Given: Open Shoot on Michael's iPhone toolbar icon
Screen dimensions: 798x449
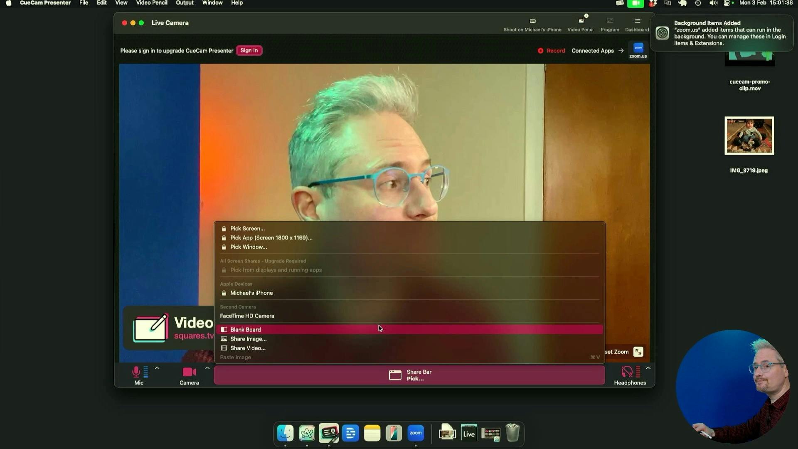Looking at the screenshot, I should point(532,25).
